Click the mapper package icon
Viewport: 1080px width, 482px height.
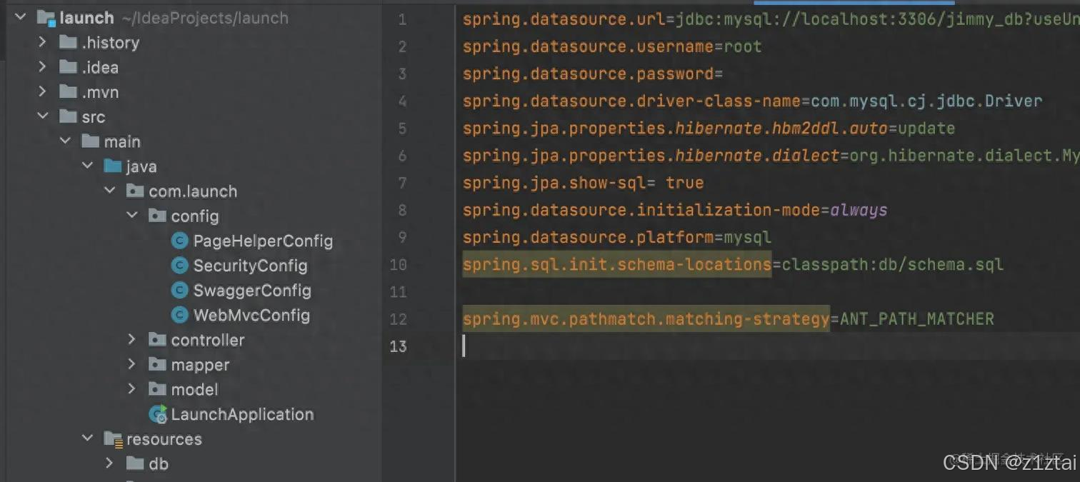click(x=156, y=364)
